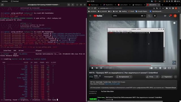The height and width of the screenshot is (102, 181).
Task: Switch the en keyboard layout indicator
Action: (x=160, y=1)
